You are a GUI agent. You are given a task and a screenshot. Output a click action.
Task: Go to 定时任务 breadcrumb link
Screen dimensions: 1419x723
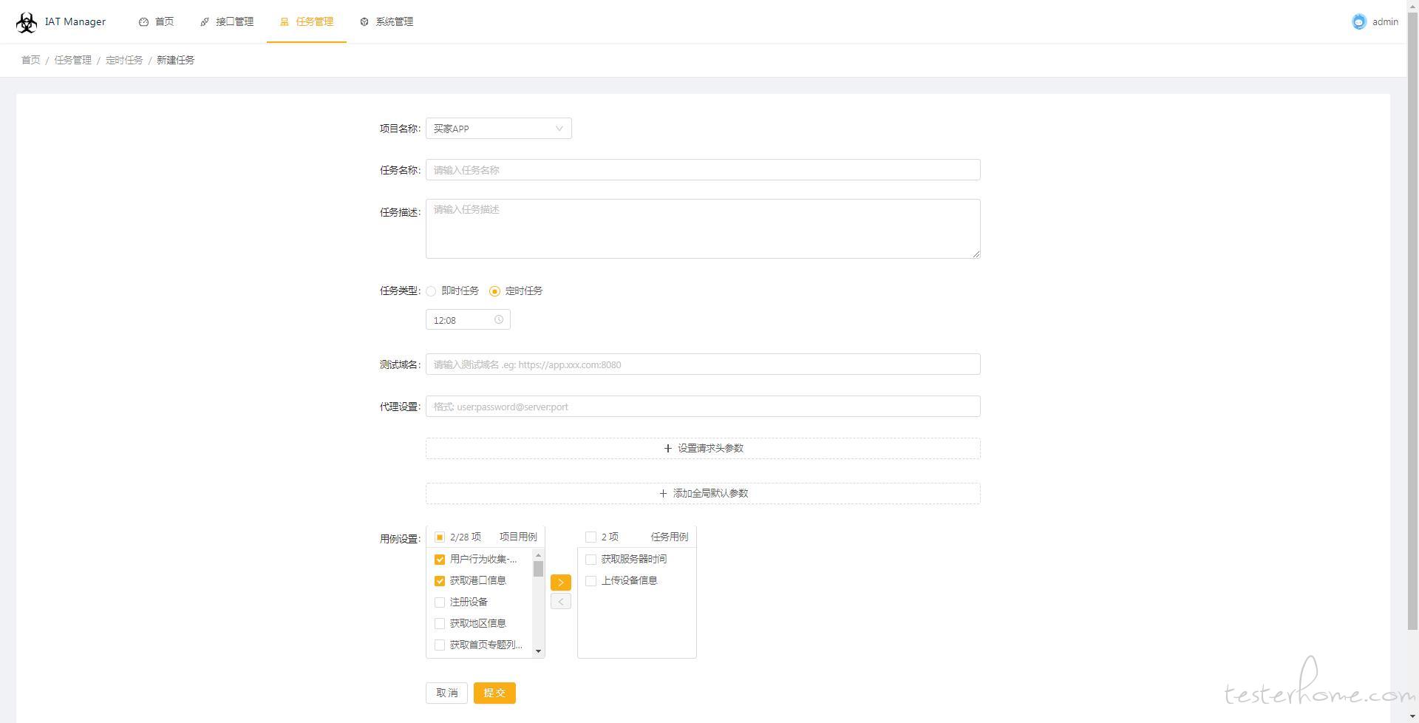124,61
